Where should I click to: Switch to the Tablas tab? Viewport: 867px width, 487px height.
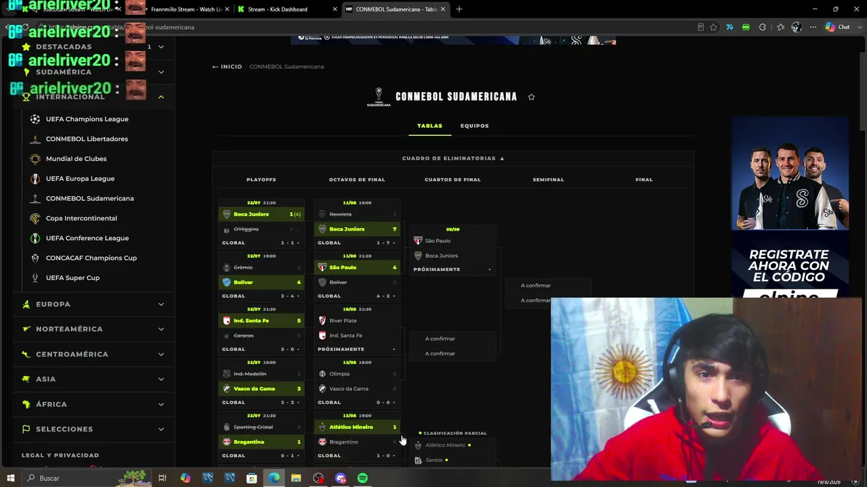(429, 126)
